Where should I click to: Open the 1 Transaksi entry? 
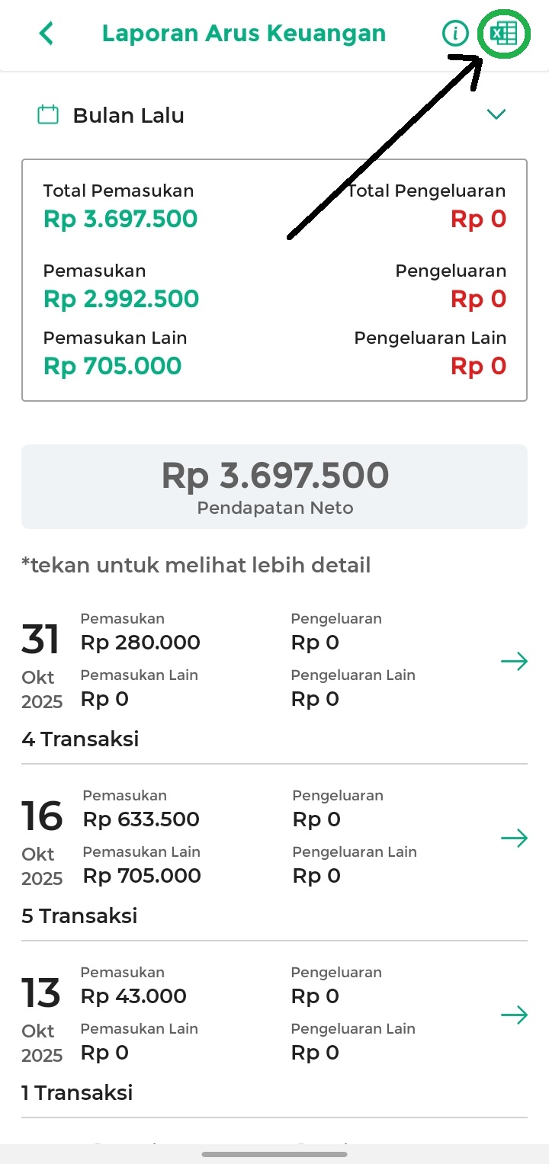[x=77, y=1092]
